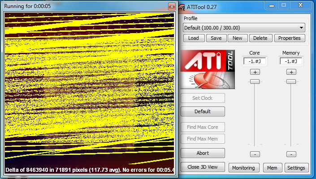Click the 'Delta of 8463940' status text
The width and height of the screenshot is (316, 179).
[90, 170]
